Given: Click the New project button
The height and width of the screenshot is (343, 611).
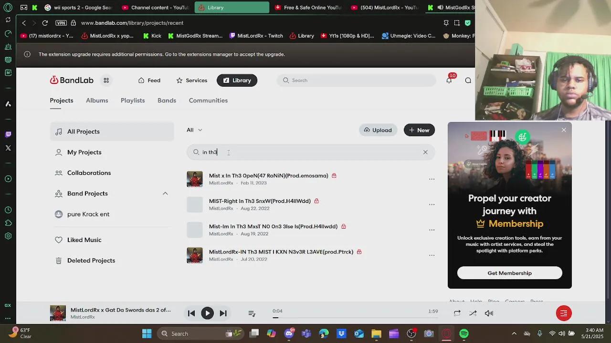Looking at the screenshot, I should tap(419, 130).
